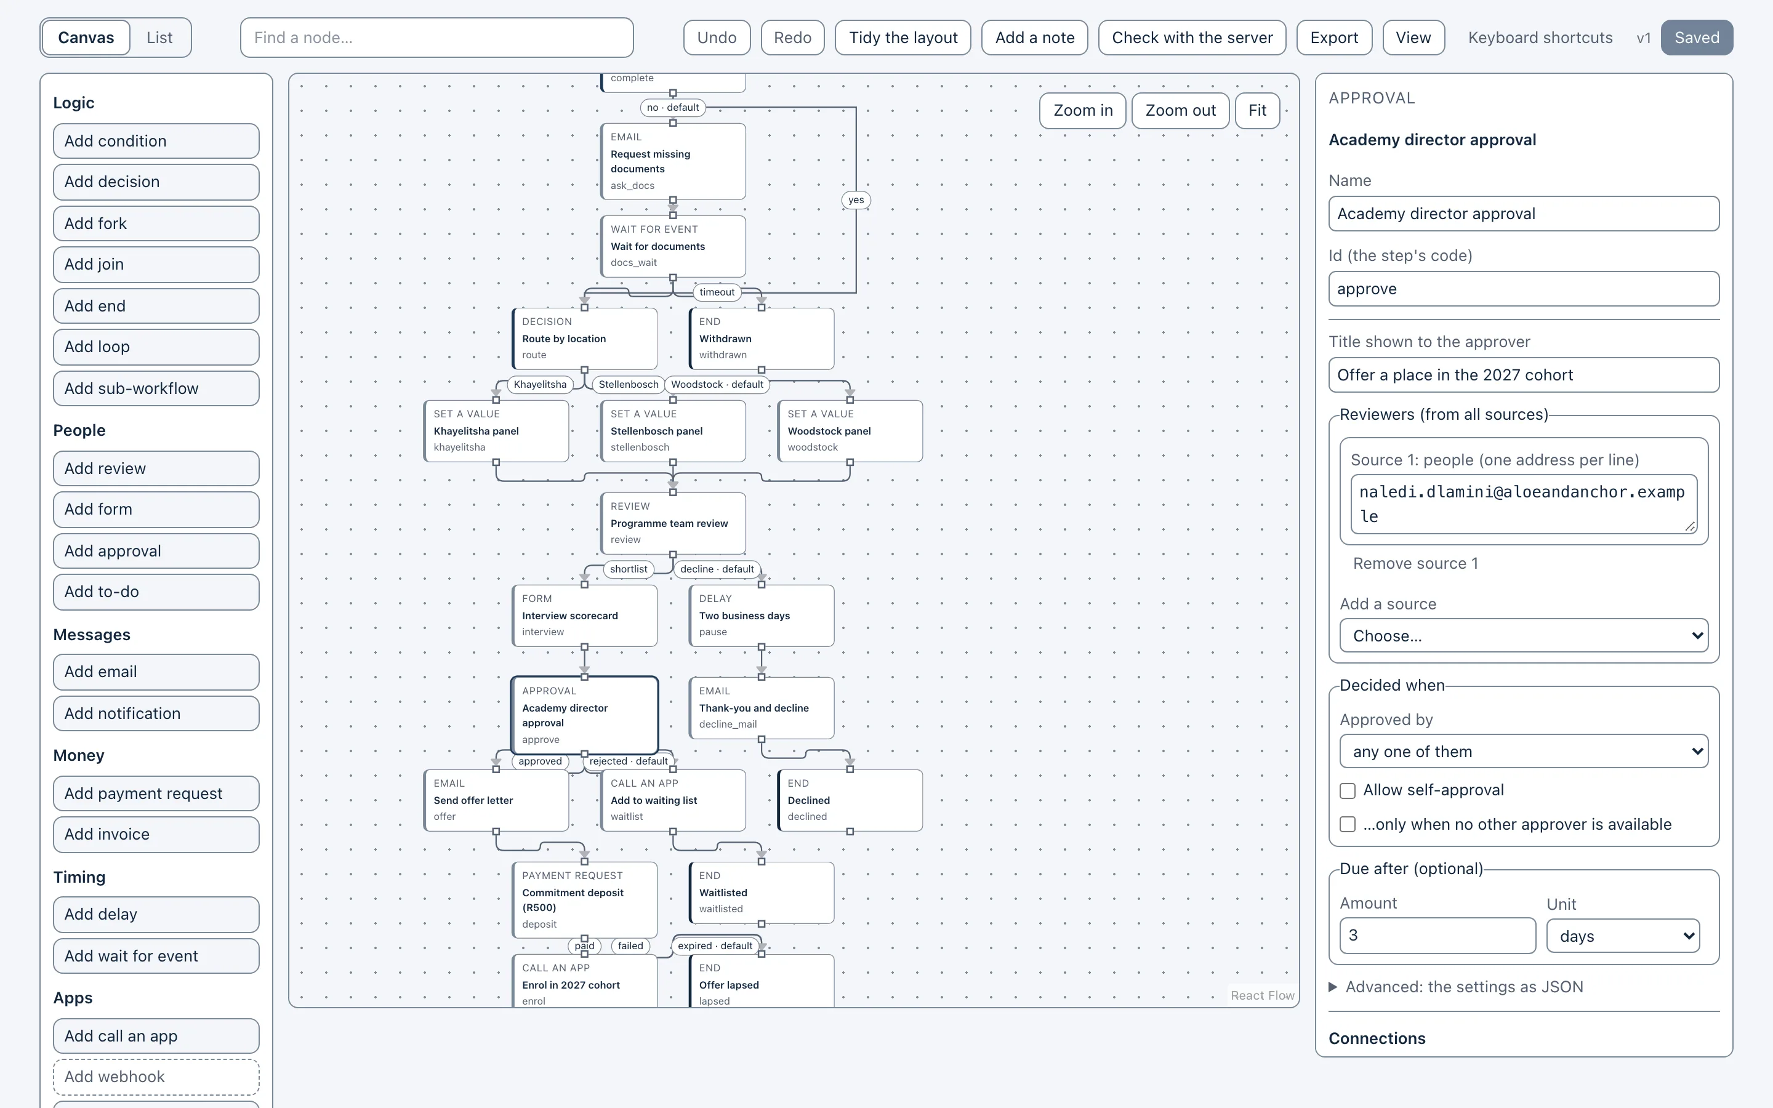Select the Add to waiting list node
1773x1108 pixels.
[x=673, y=800]
